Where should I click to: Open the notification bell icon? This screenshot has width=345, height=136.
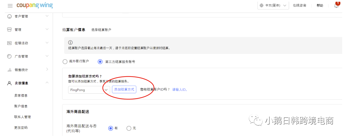pyautogui.click(x=337, y=5)
